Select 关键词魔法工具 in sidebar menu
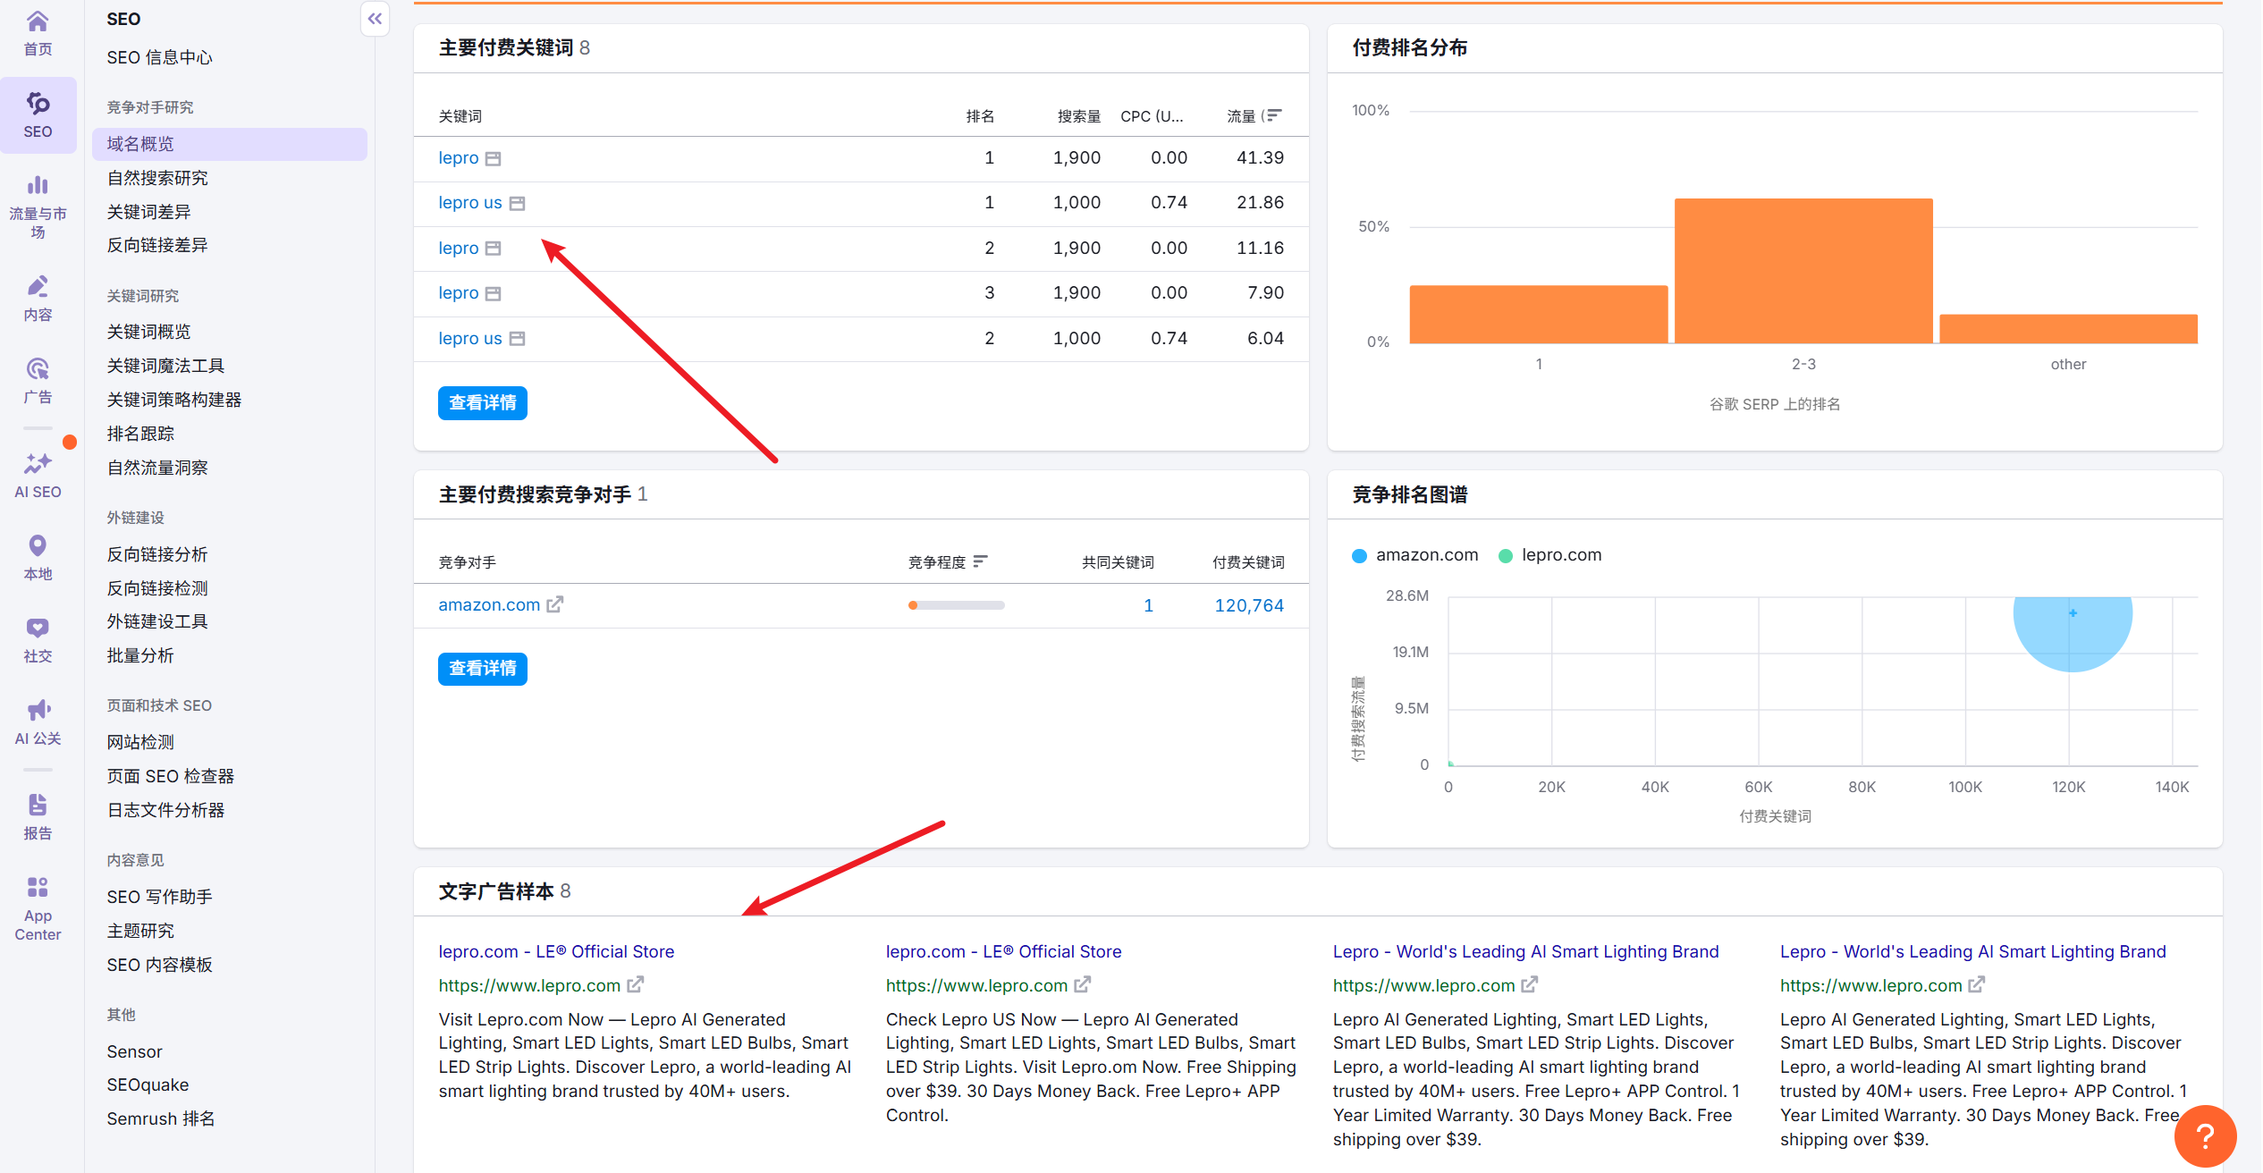 165,366
